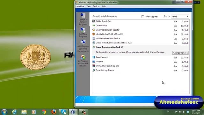204x115 pixels.
Task: Open the Sort by Name dropdown
Action: pos(180,17)
